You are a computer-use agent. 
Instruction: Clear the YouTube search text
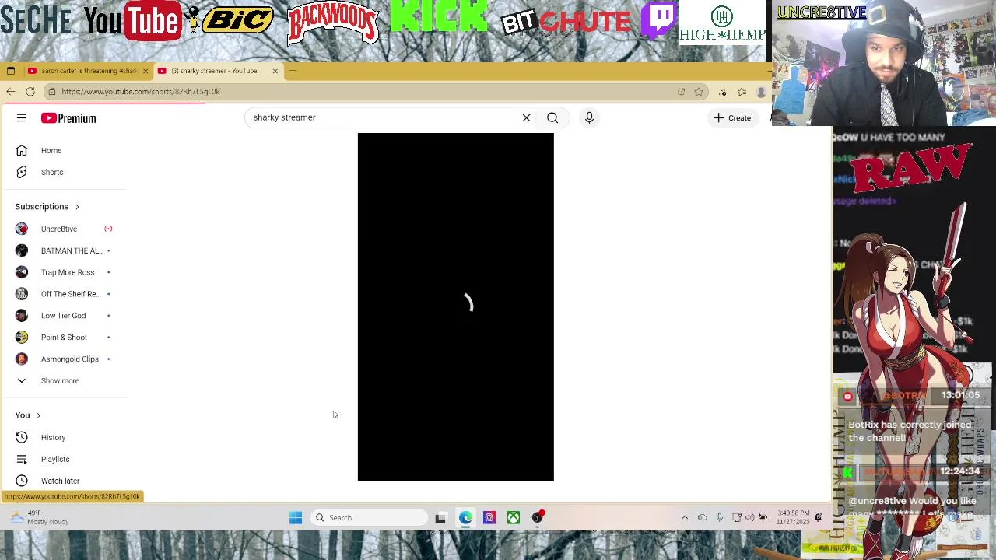coord(526,117)
